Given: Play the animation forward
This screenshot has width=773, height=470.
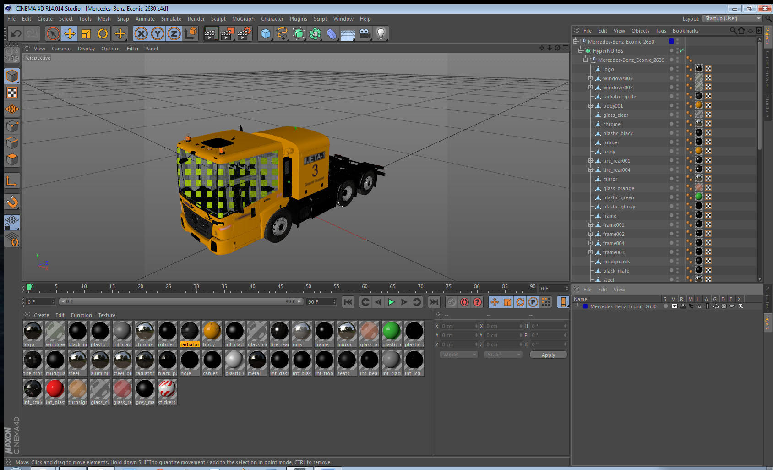Looking at the screenshot, I should coord(391,302).
